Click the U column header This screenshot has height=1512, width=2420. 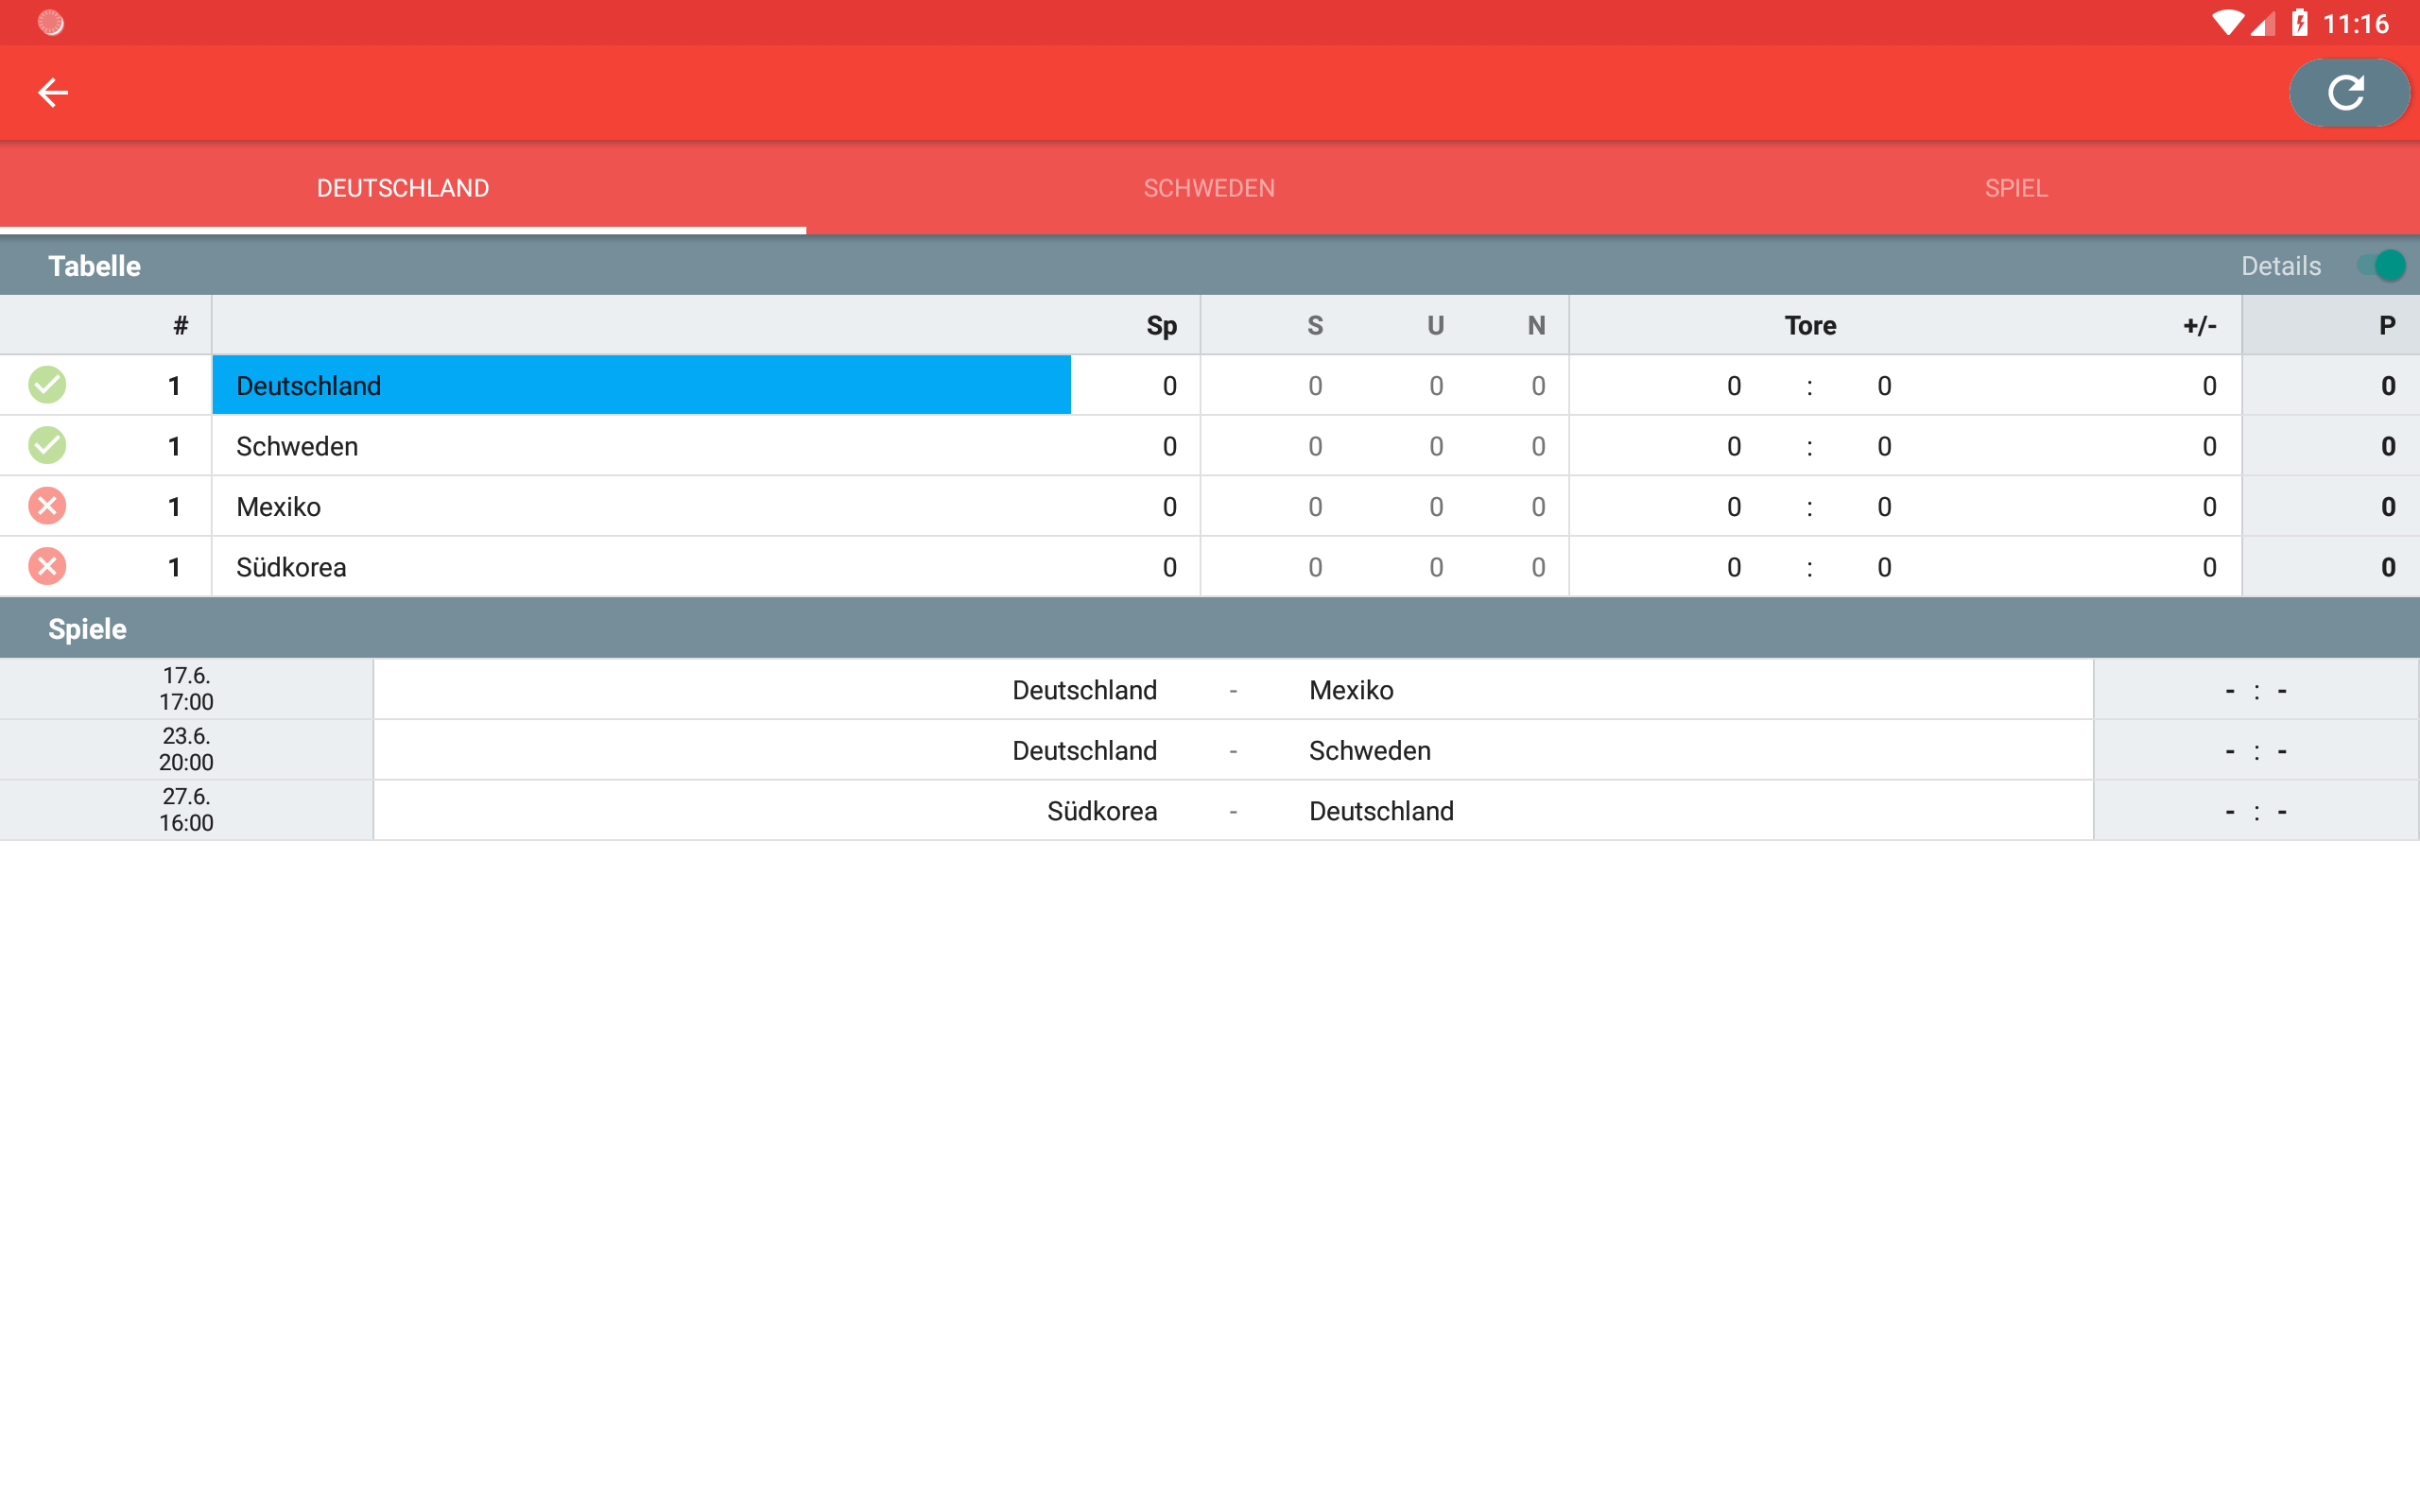click(x=1435, y=326)
